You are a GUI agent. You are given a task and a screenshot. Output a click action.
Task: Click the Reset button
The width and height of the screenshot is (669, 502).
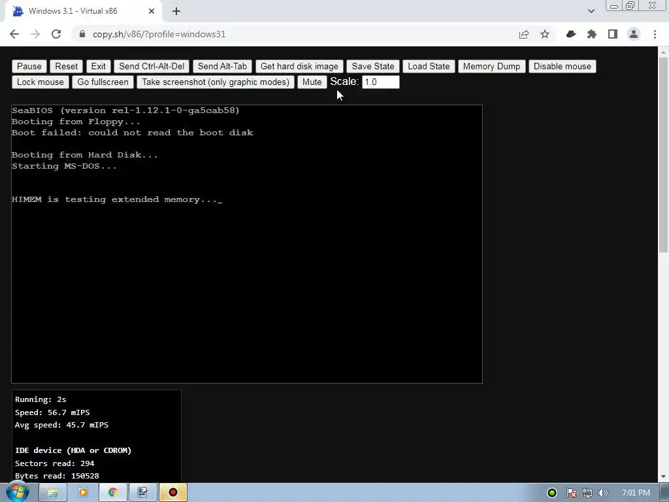pos(66,66)
